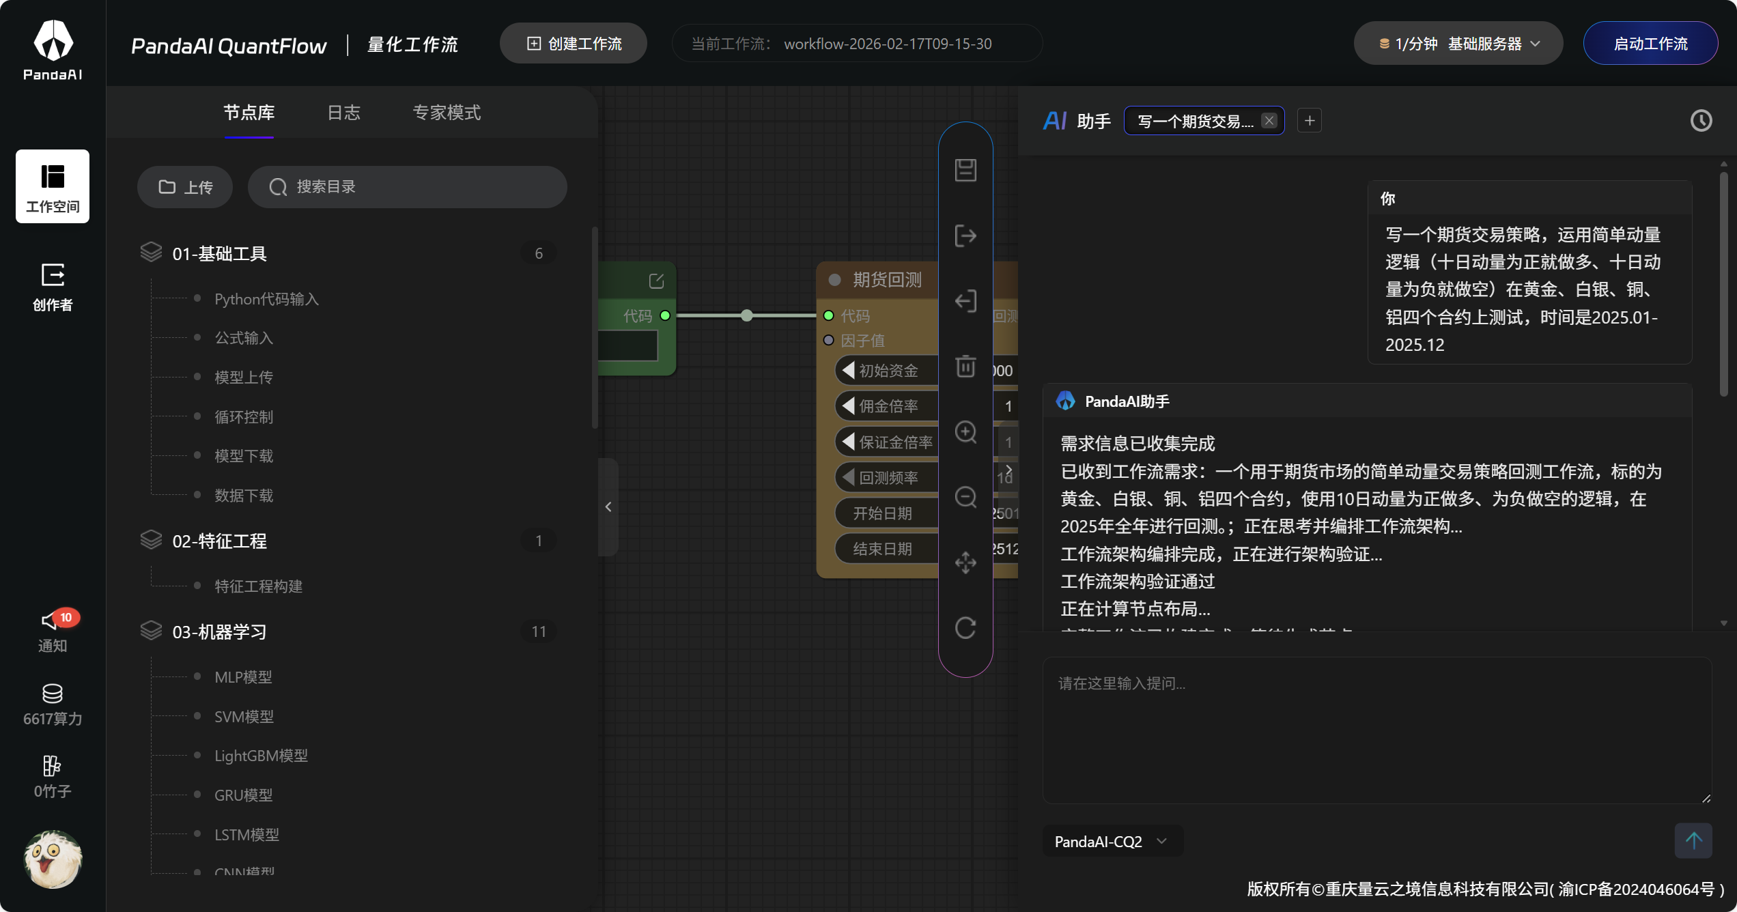
Task: Select the 写一个期货交易 conversation tab
Action: pos(1196,121)
